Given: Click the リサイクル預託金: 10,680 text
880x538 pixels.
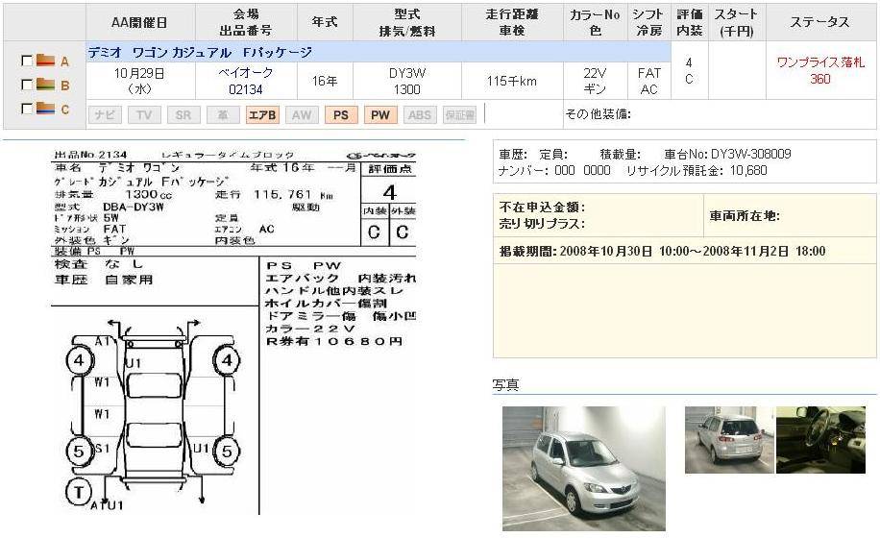Looking at the screenshot, I should [x=697, y=170].
